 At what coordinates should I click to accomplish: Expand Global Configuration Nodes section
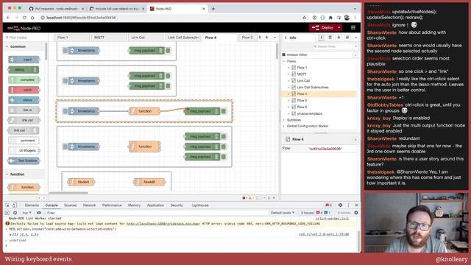[284, 126]
